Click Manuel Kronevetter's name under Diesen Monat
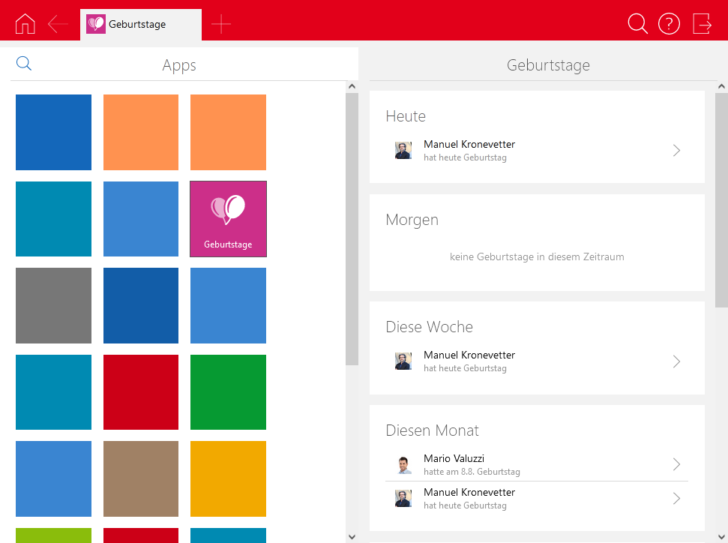 (469, 493)
